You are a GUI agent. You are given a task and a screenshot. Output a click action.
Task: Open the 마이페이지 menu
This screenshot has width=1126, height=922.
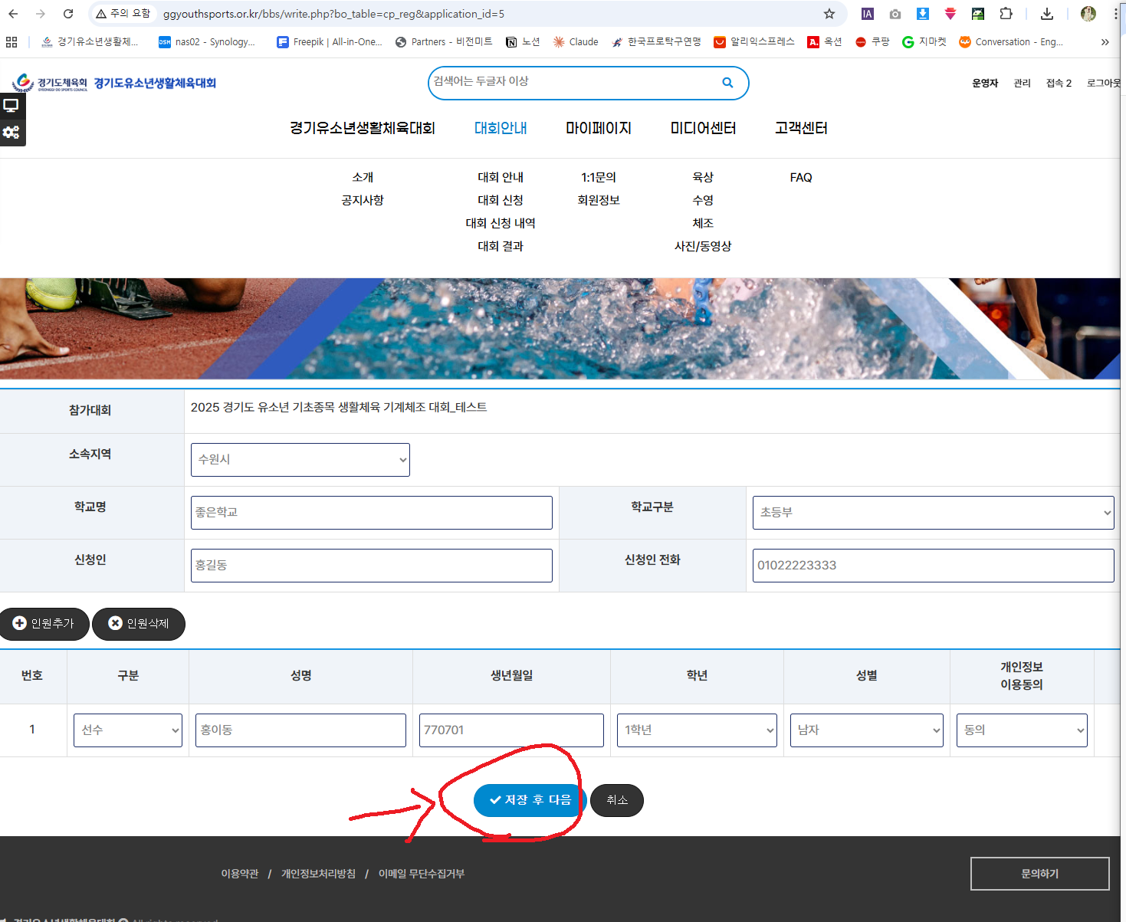pyautogui.click(x=598, y=128)
